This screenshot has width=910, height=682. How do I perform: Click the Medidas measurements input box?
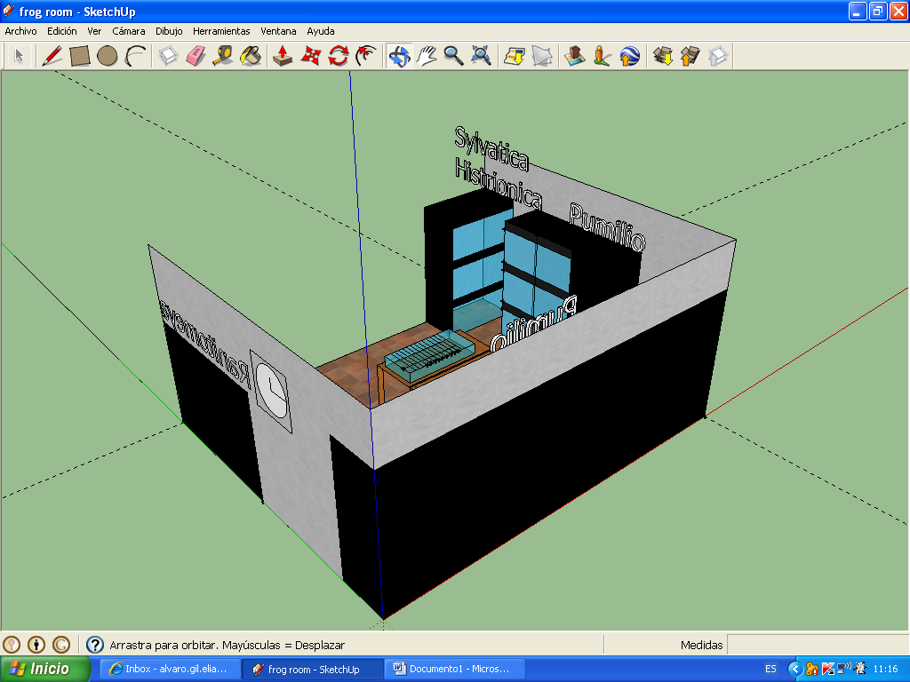pyautogui.click(x=816, y=645)
